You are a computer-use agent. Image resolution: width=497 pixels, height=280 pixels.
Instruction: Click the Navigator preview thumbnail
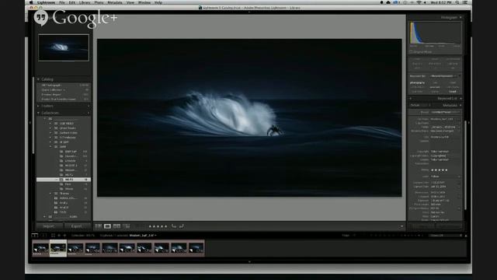(x=64, y=47)
